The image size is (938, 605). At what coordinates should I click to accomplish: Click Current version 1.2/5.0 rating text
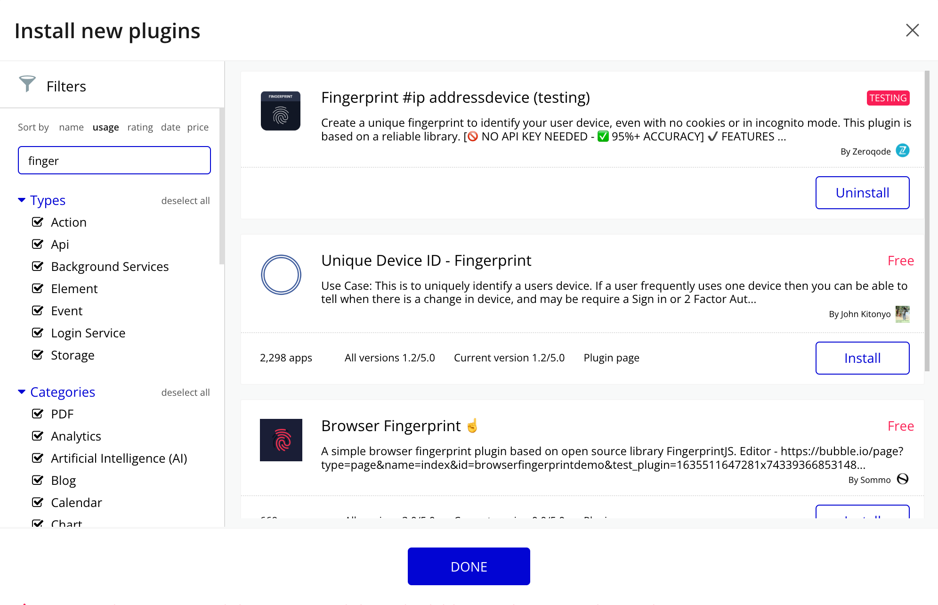[509, 358]
